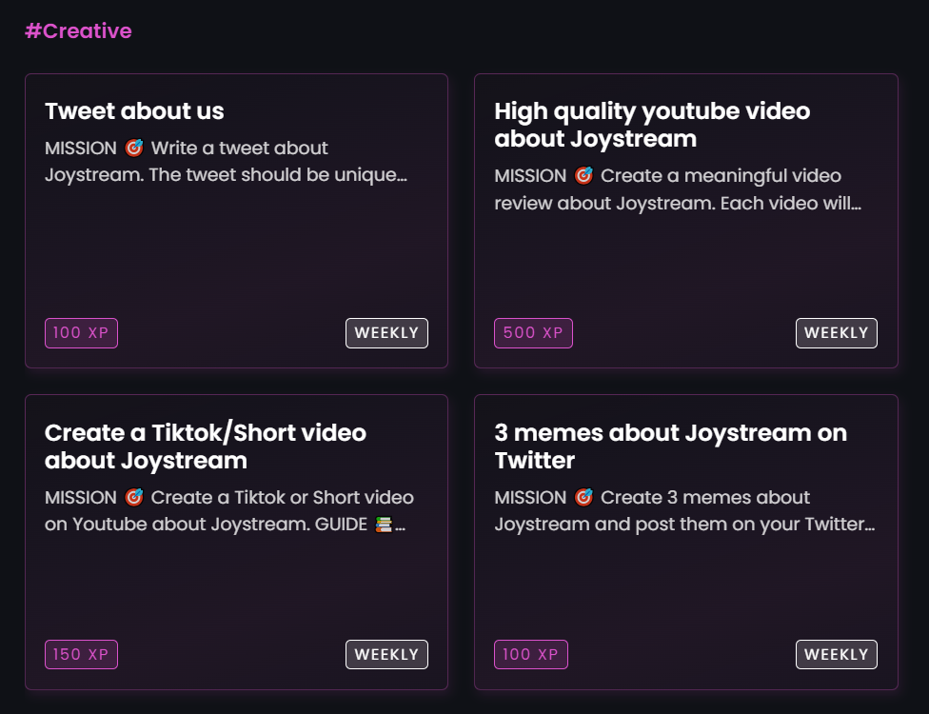This screenshot has height=714, width=929.
Task: Click WEEKLY tag on 3 memes card
Action: 836,654
